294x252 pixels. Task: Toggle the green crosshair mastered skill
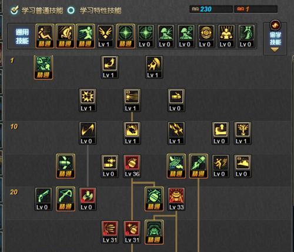(x=126, y=36)
